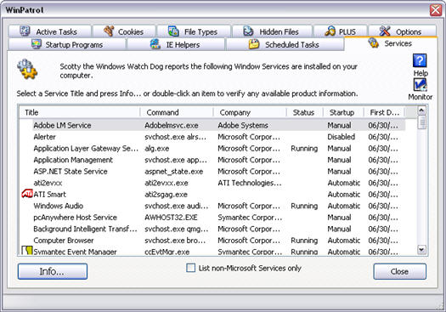Click the Close button
The width and height of the screenshot is (446, 312).
point(399,271)
